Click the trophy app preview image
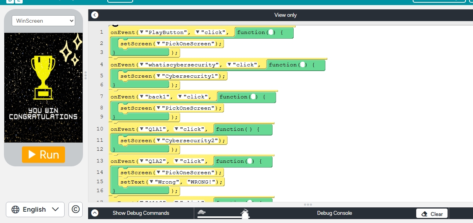473x223 pixels. pyautogui.click(x=43, y=87)
